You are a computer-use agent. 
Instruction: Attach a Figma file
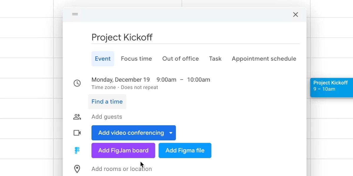185,150
